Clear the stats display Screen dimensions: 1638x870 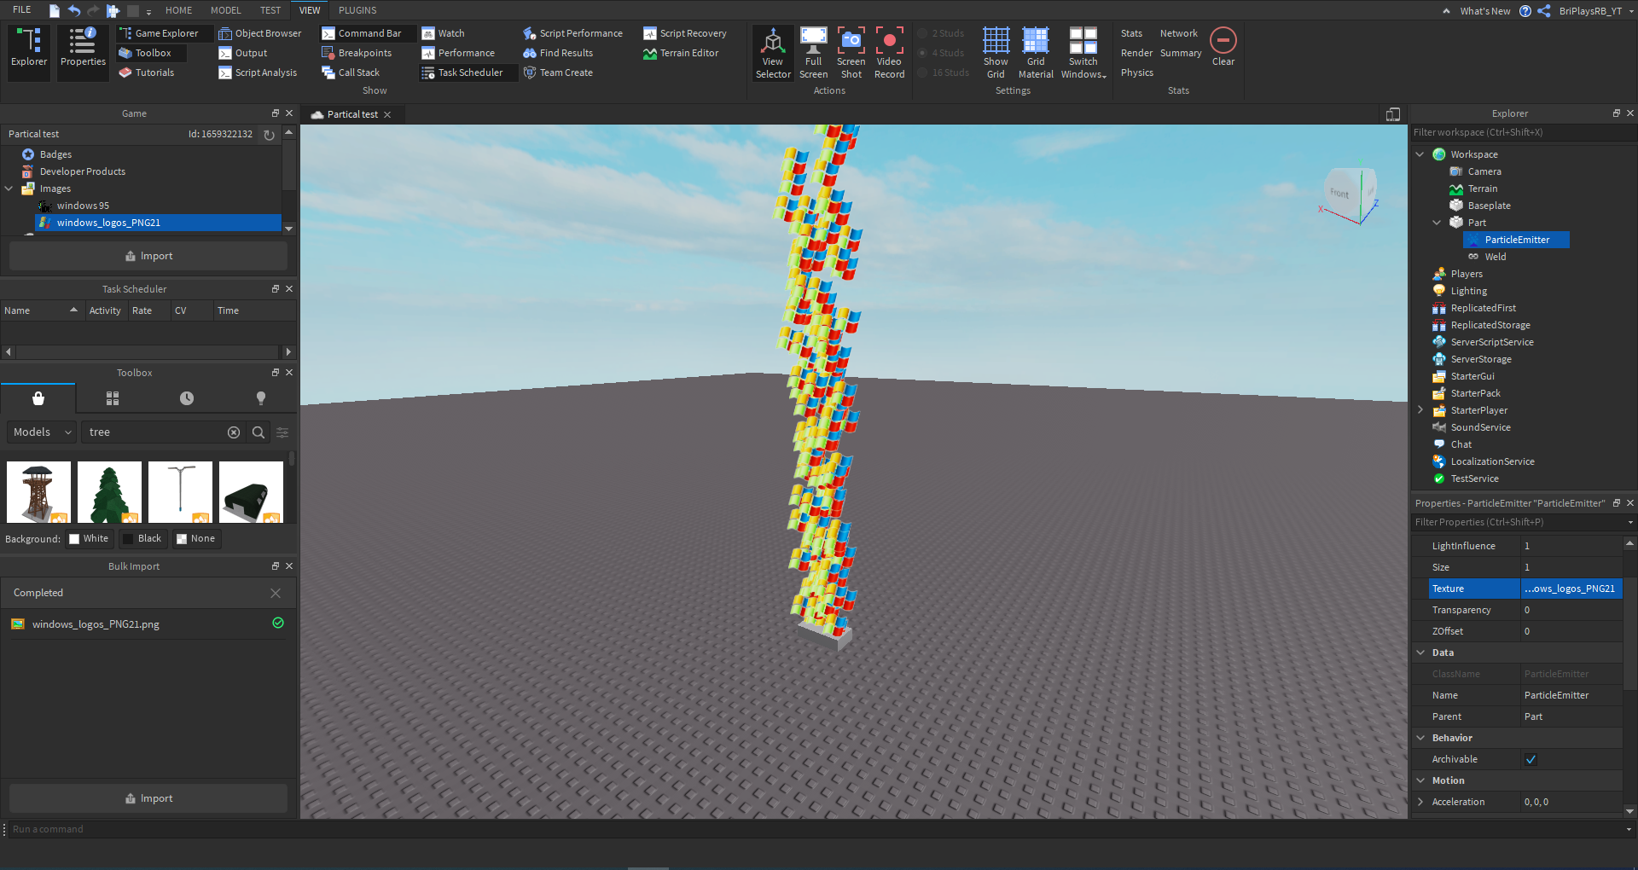1223,47
